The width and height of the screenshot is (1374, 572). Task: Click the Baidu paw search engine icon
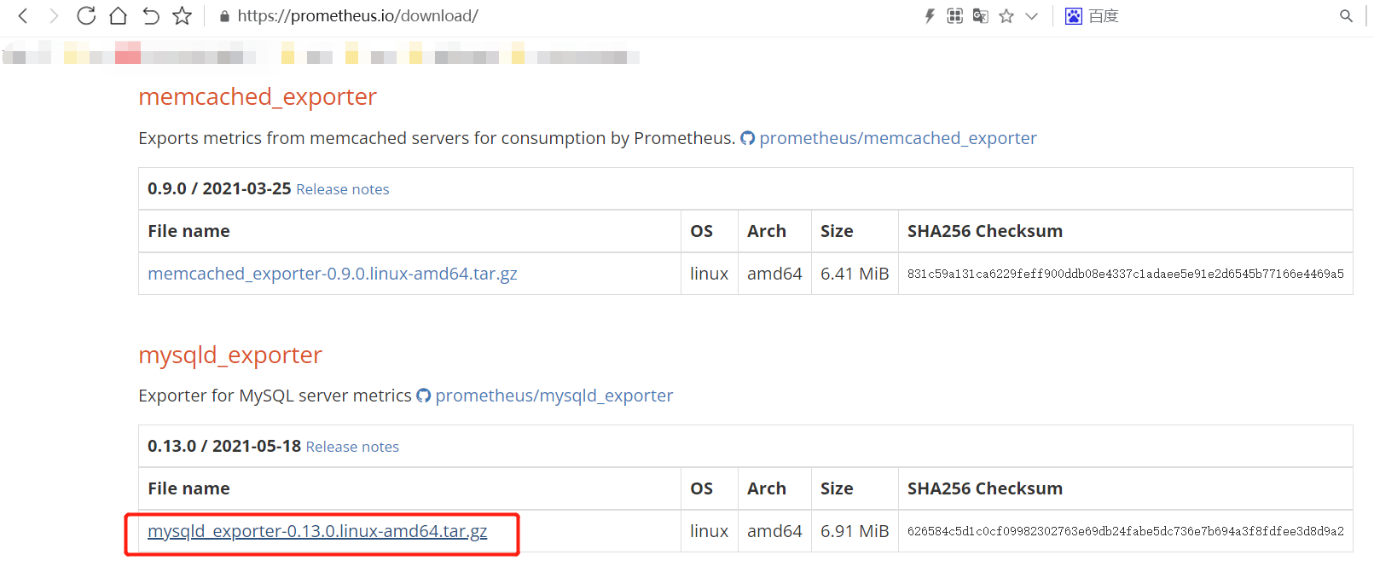[1074, 15]
